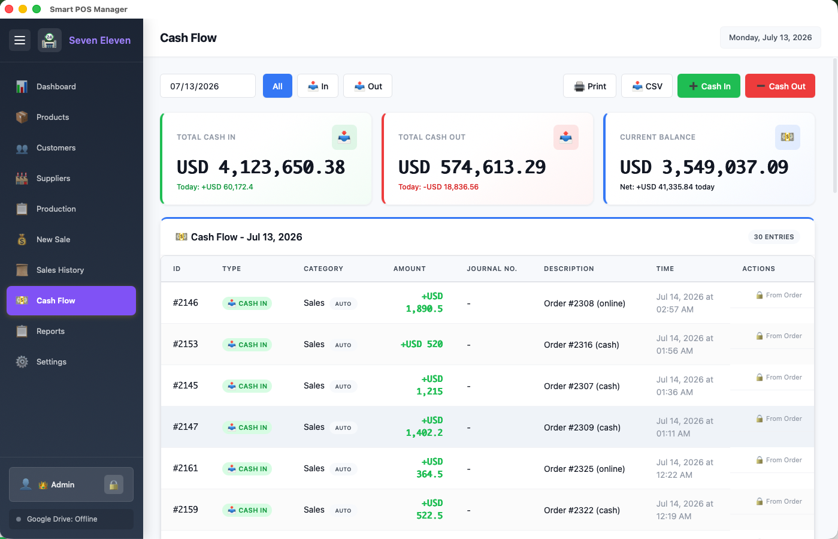Click the Settings gear icon in sidebar

(x=22, y=362)
